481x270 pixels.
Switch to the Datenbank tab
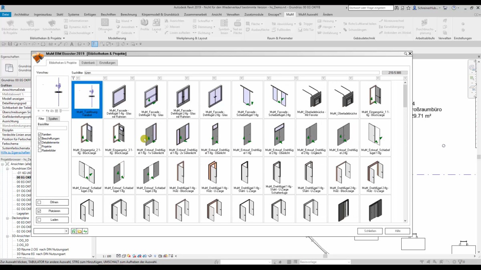(x=88, y=63)
